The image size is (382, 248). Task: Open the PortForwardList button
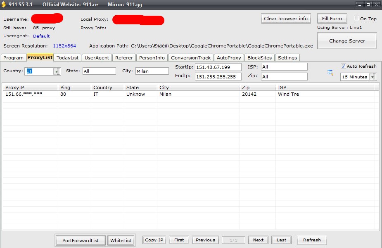pos(81,241)
